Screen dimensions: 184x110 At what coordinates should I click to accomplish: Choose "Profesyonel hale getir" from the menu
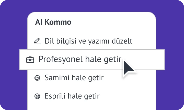pyautogui.click(x=80, y=59)
